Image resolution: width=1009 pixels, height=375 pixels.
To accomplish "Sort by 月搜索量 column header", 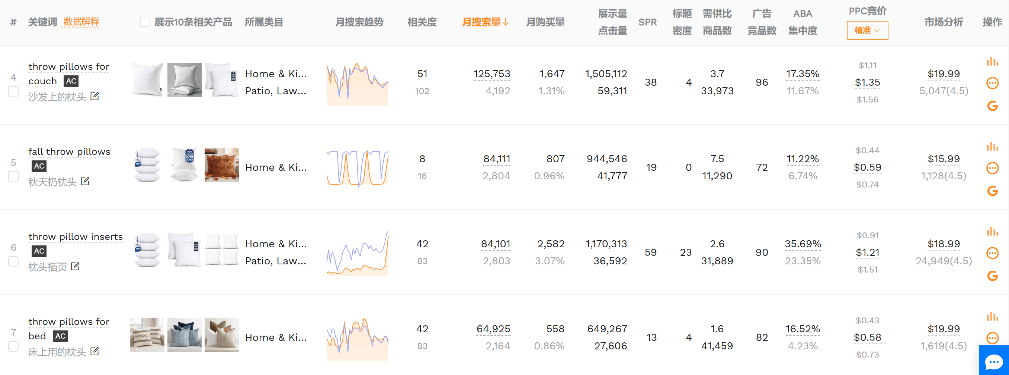I will [485, 22].
